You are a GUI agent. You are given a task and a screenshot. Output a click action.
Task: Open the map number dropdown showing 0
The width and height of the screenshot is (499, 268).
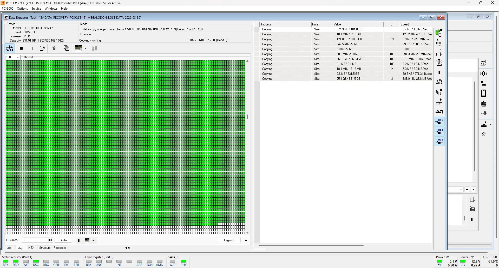(x=14, y=57)
